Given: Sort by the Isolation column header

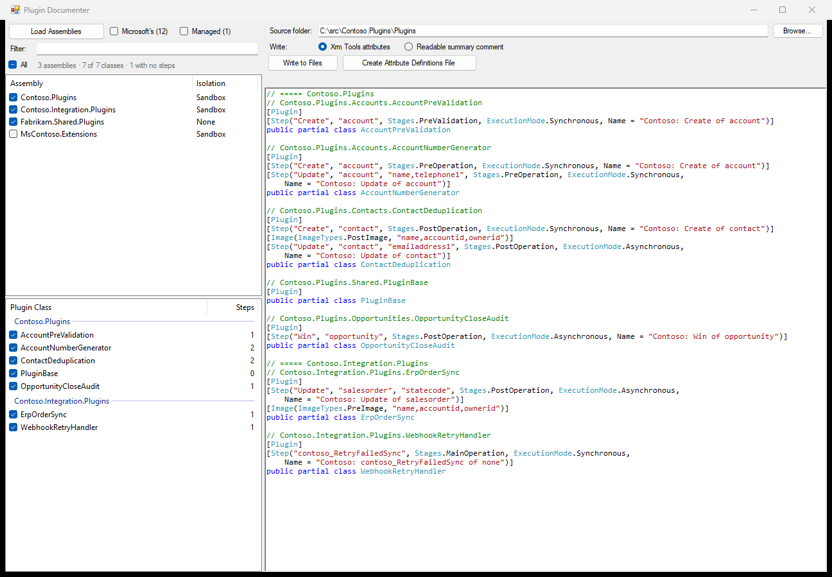Looking at the screenshot, I should pyautogui.click(x=225, y=83).
